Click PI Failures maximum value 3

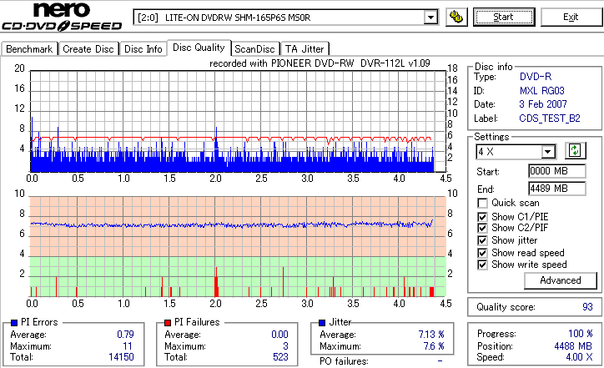(x=285, y=346)
